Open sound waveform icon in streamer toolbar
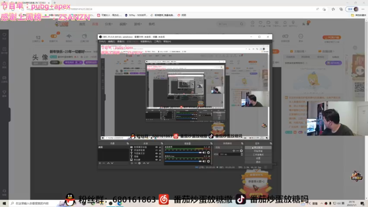 69,36
